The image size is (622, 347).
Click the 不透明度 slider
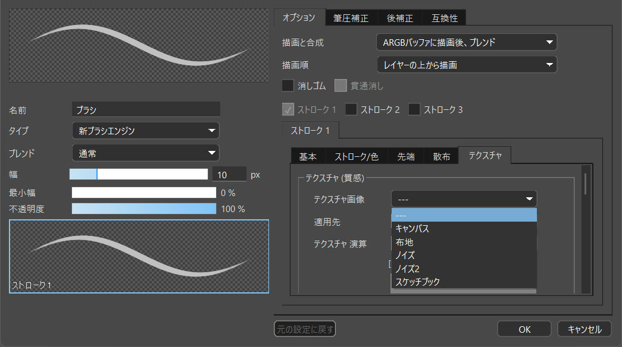click(x=143, y=209)
